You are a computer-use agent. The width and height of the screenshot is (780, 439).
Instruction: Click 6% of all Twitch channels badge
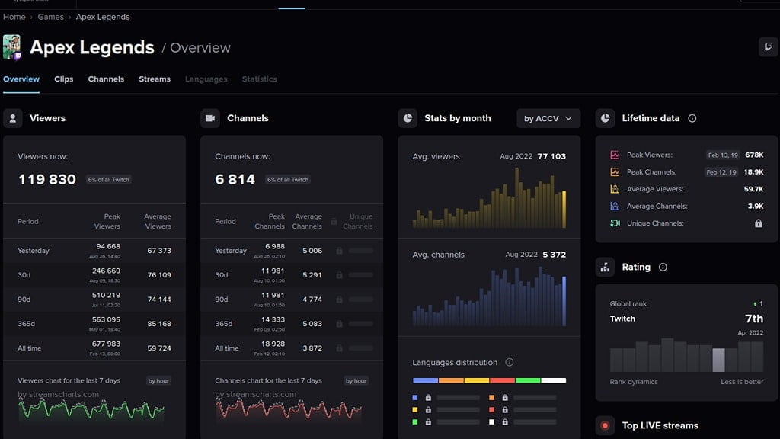click(x=287, y=180)
